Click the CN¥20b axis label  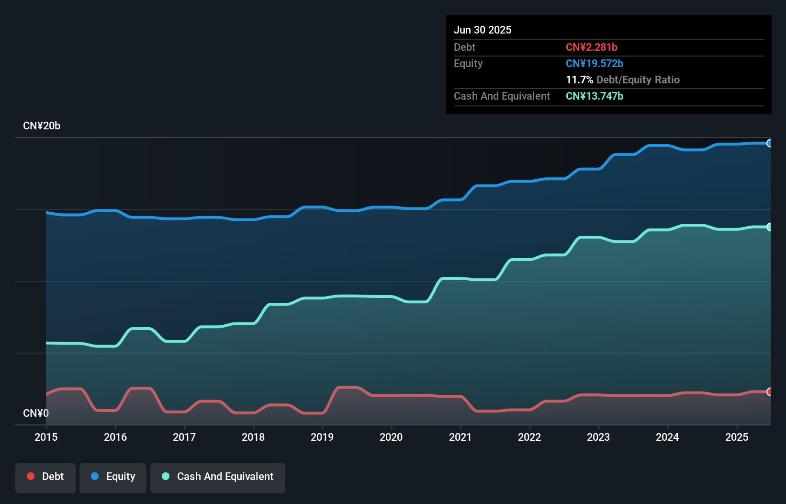(x=42, y=126)
